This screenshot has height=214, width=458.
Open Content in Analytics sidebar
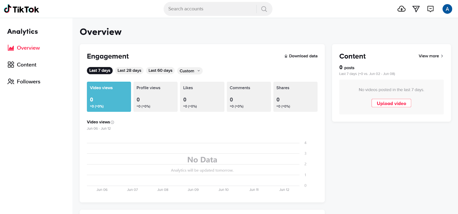coord(22,65)
